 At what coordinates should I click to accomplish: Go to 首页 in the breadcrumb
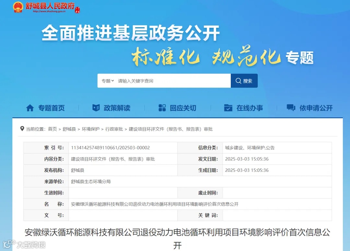point(52,129)
